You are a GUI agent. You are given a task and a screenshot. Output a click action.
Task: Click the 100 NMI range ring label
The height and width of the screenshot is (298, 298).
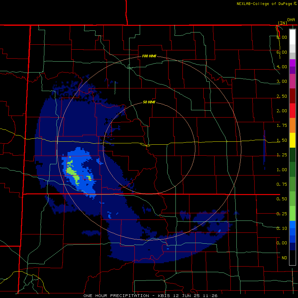pyautogui.click(x=149, y=56)
